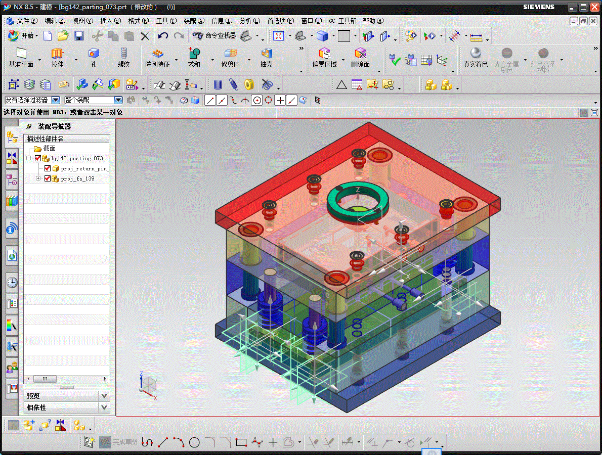Open the 抽壳 (Shell) tool

267,53
